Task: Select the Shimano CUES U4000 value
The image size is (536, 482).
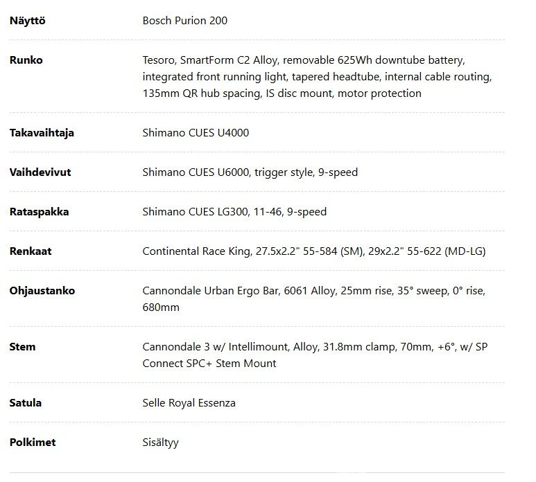Action: [x=196, y=133]
